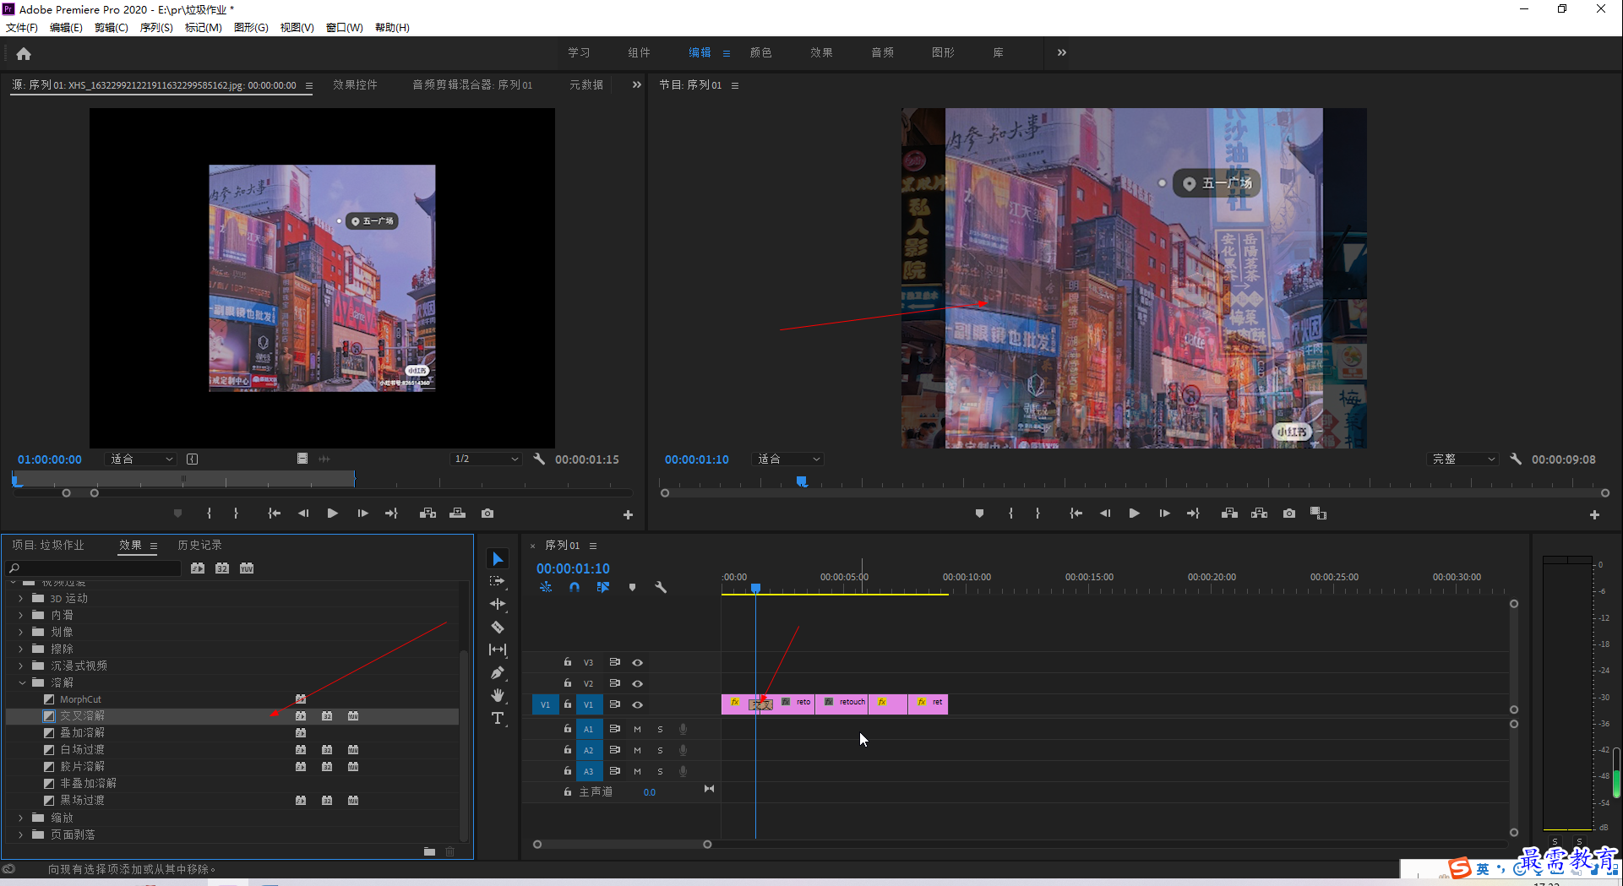Expand the 缩放 folder
This screenshot has height=886, width=1623.
pyautogui.click(x=21, y=818)
